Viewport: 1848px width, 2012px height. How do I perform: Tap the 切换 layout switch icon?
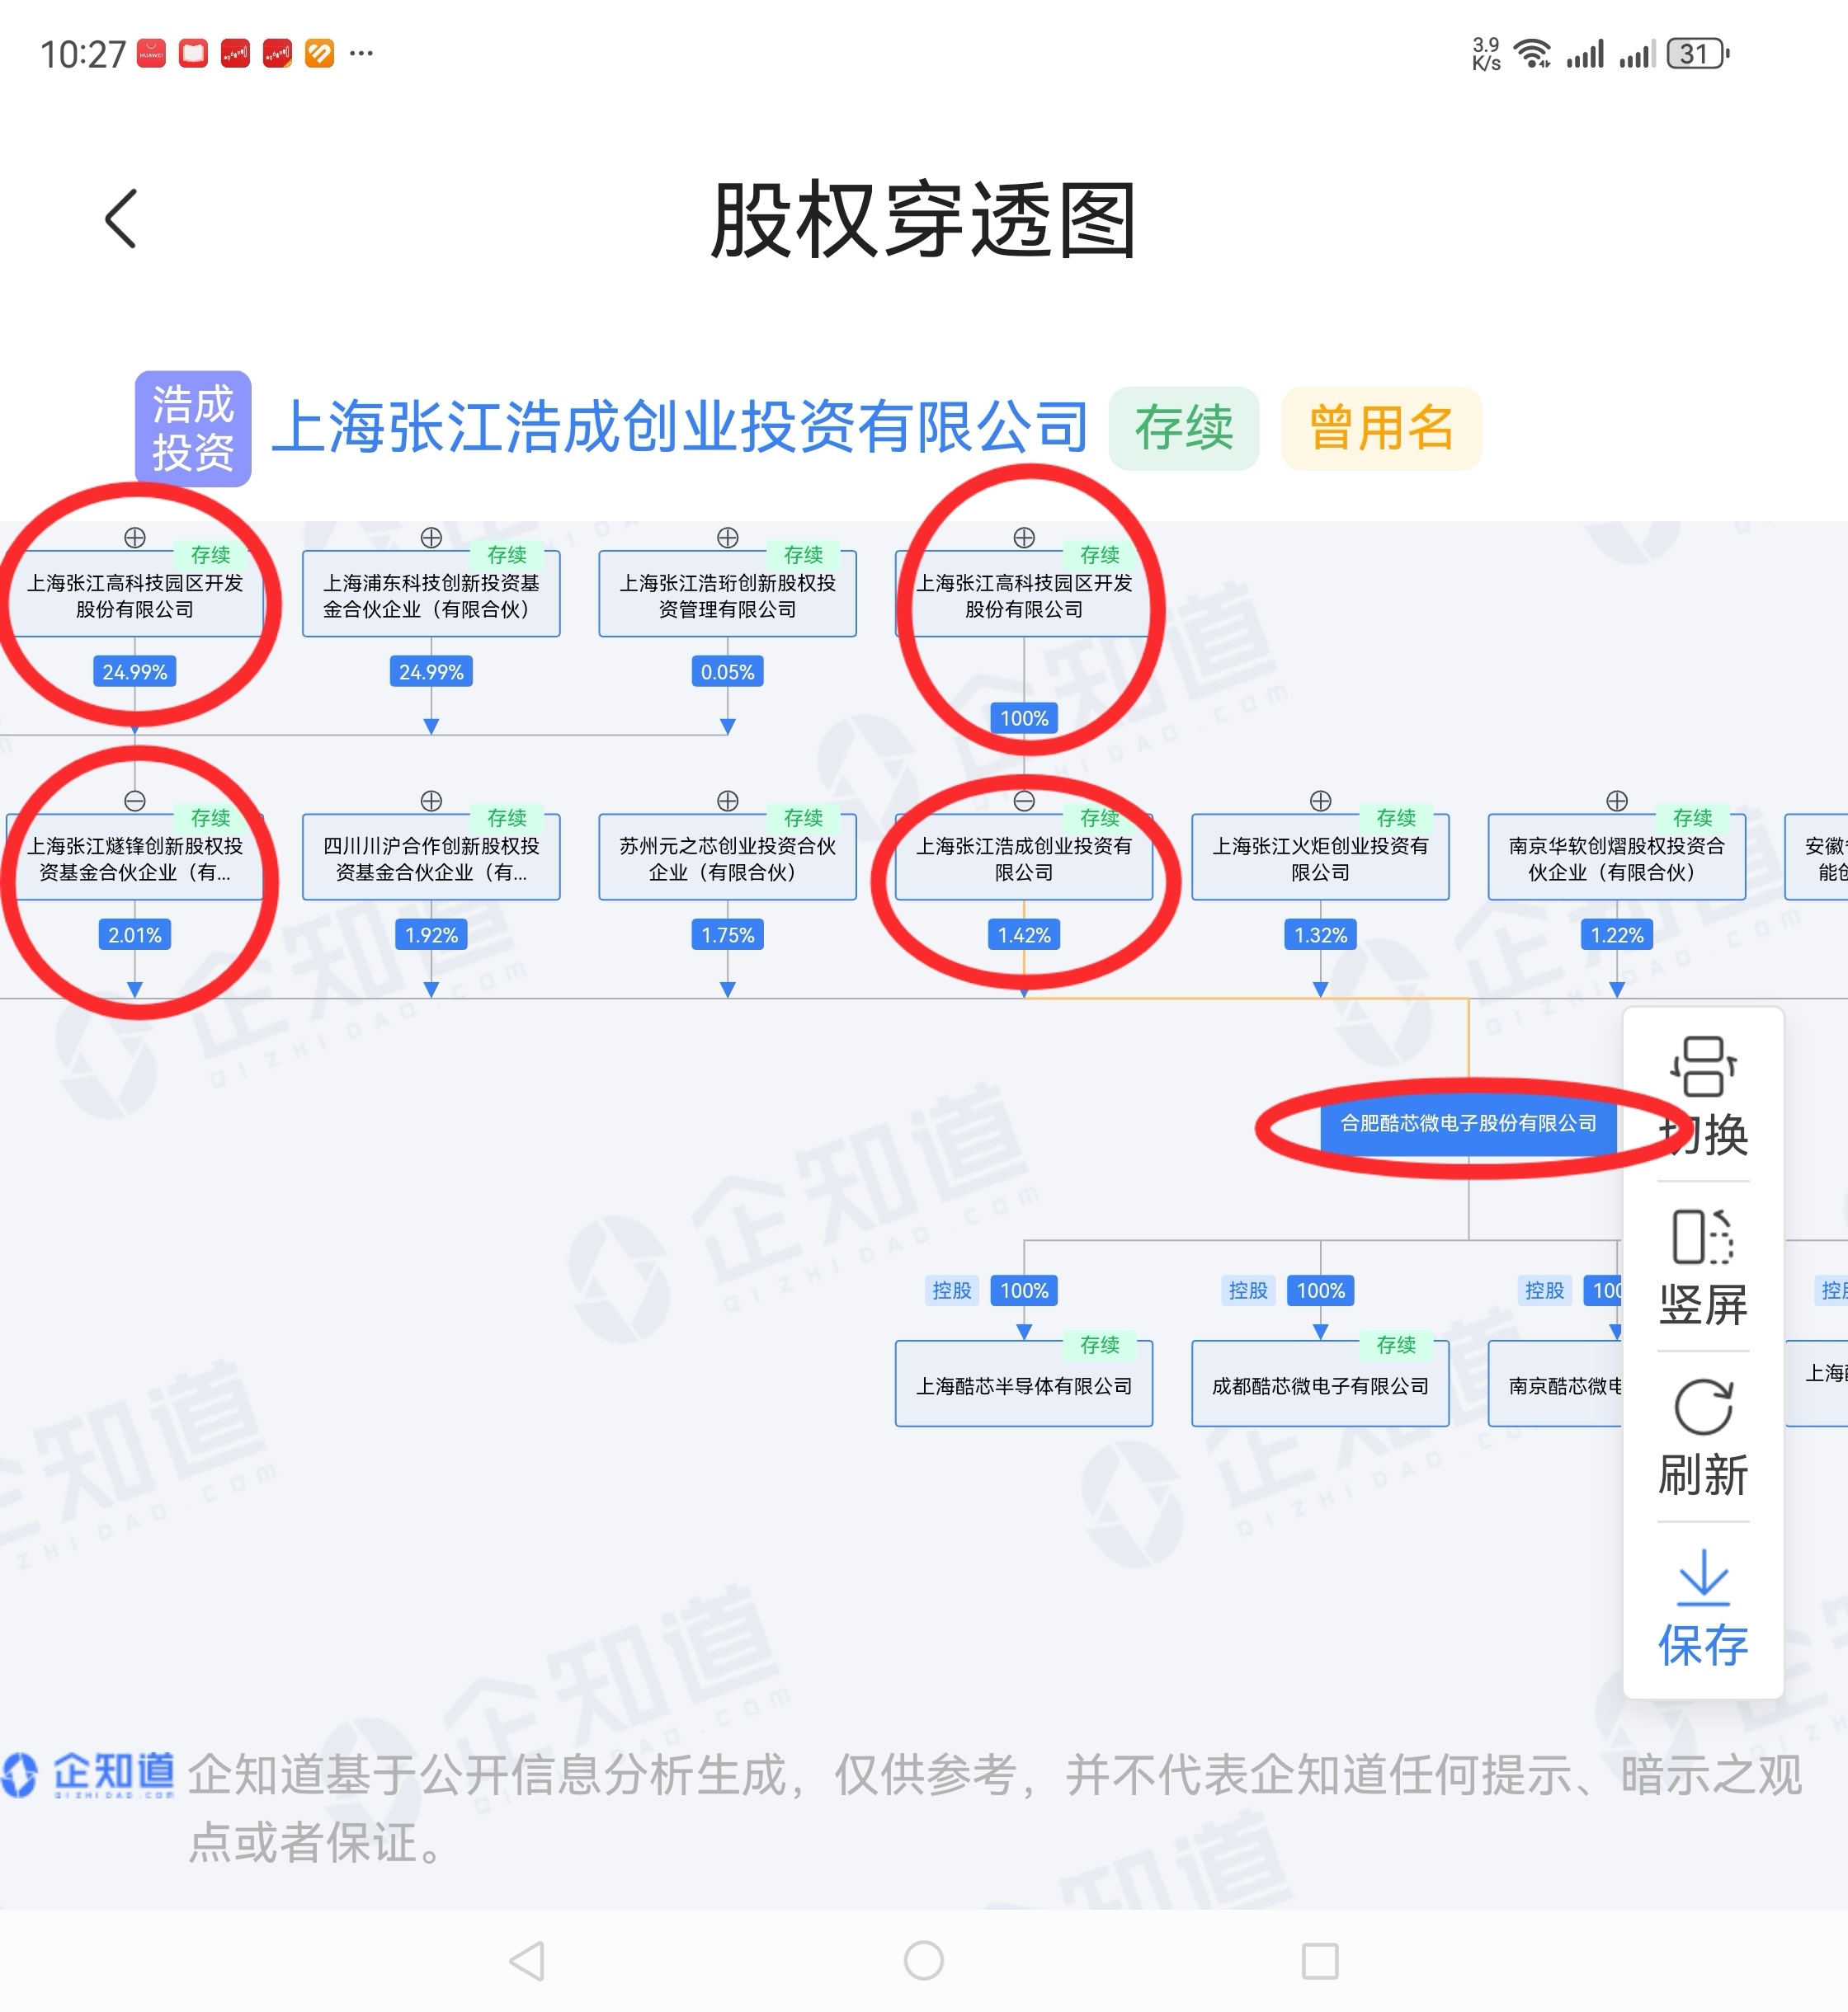tap(1702, 1068)
